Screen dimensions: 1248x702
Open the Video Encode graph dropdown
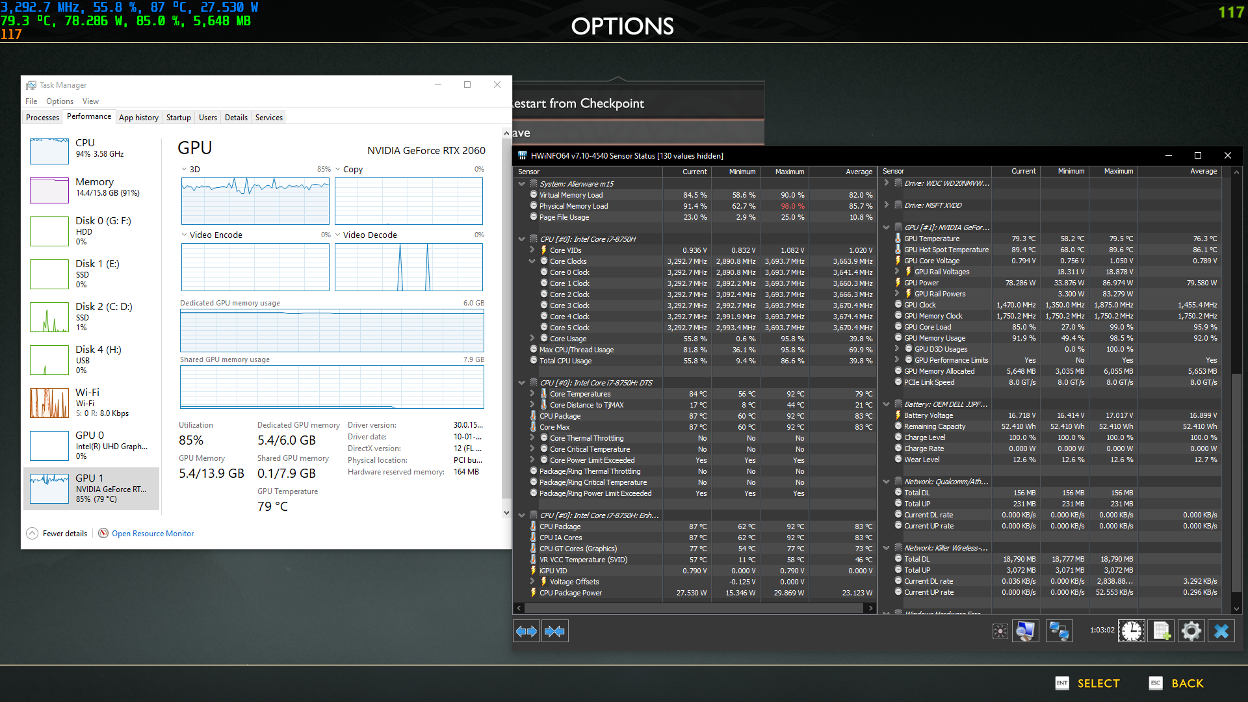coord(184,235)
